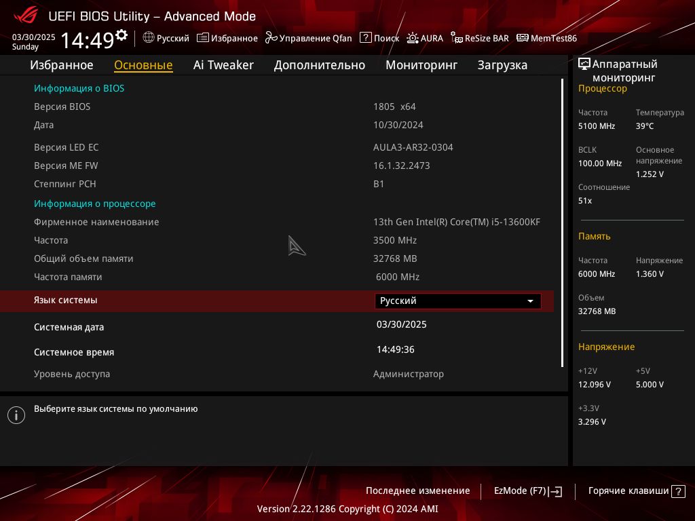The image size is (695, 521).
Task: Select the Системная дата label
Action: (x=69, y=328)
